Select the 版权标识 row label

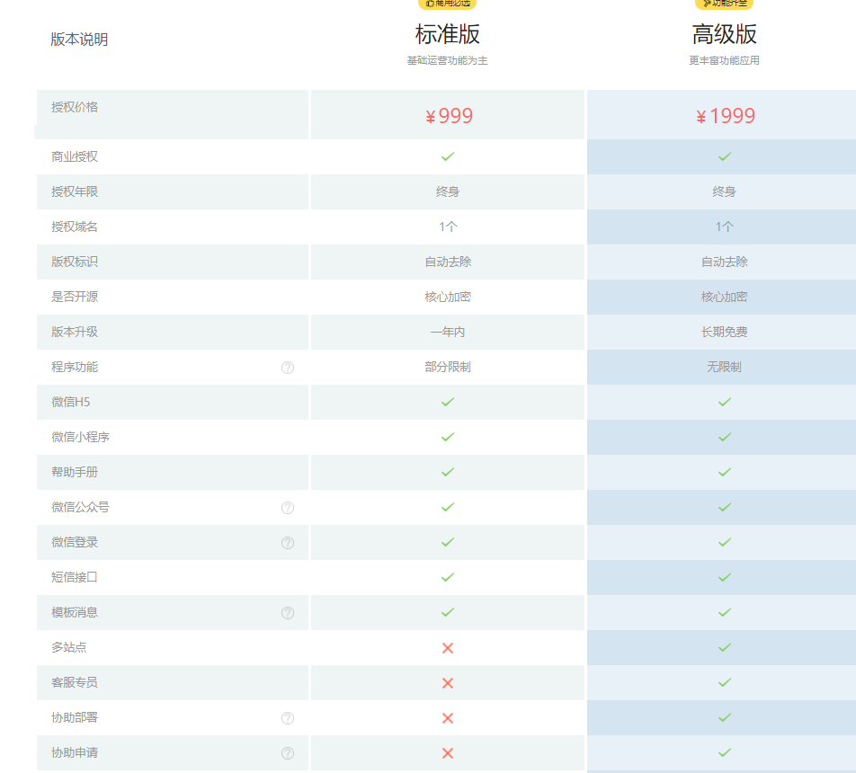pos(75,262)
